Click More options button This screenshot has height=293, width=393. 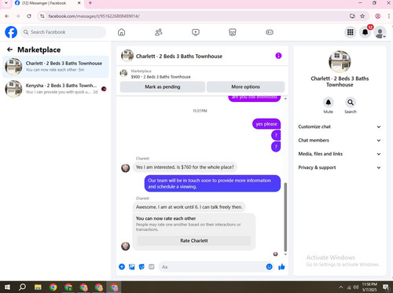[245, 86]
